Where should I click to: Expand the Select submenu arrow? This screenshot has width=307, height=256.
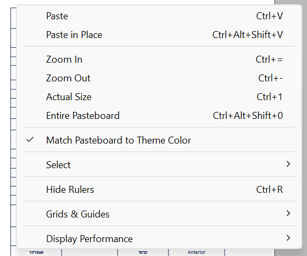pyautogui.click(x=288, y=164)
